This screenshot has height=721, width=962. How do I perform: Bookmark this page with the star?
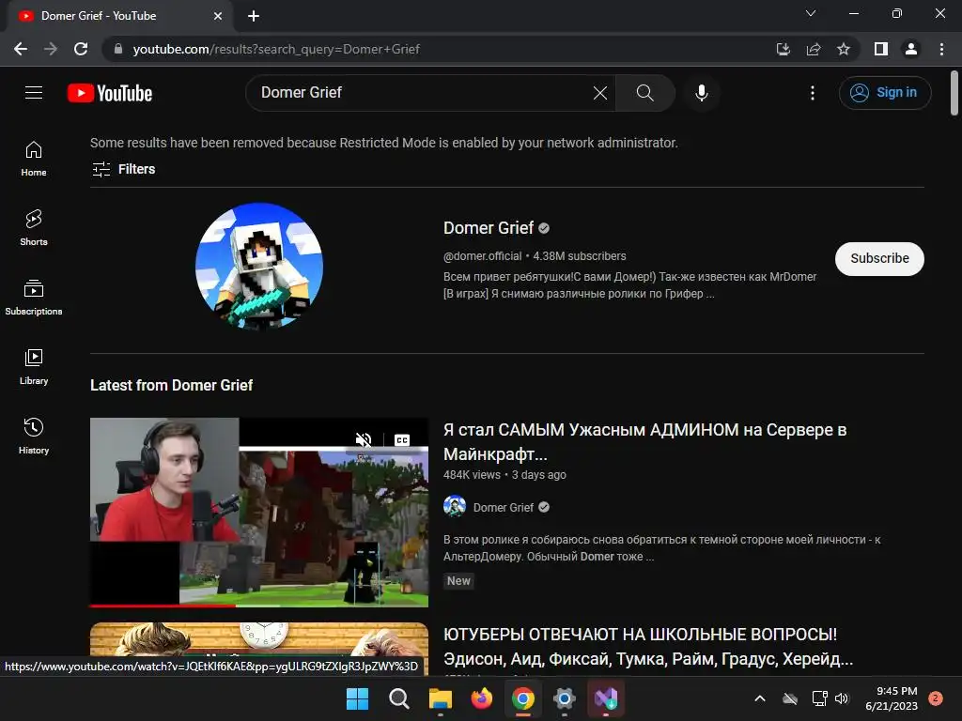844,49
